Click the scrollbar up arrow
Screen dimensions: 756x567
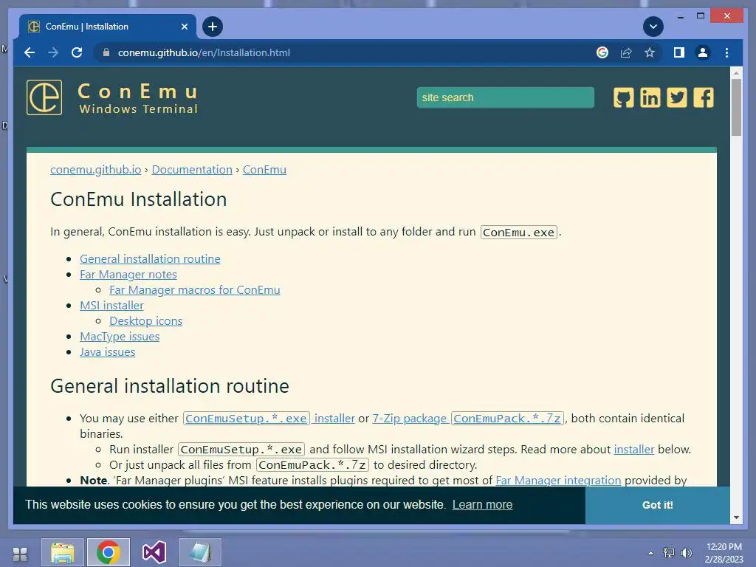[x=736, y=73]
